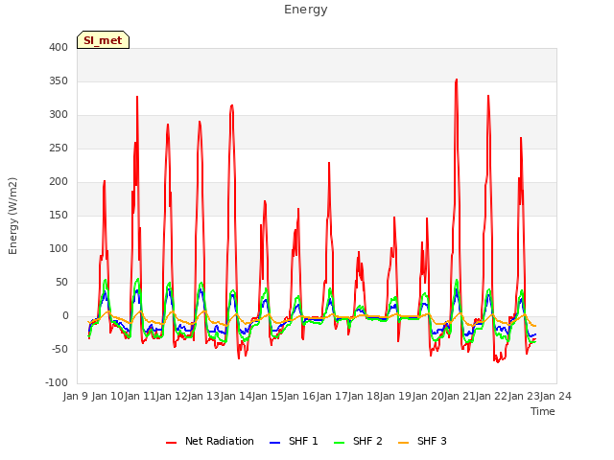
Task: Click the 300 y-axis tick label
Action: pyautogui.click(x=59, y=115)
